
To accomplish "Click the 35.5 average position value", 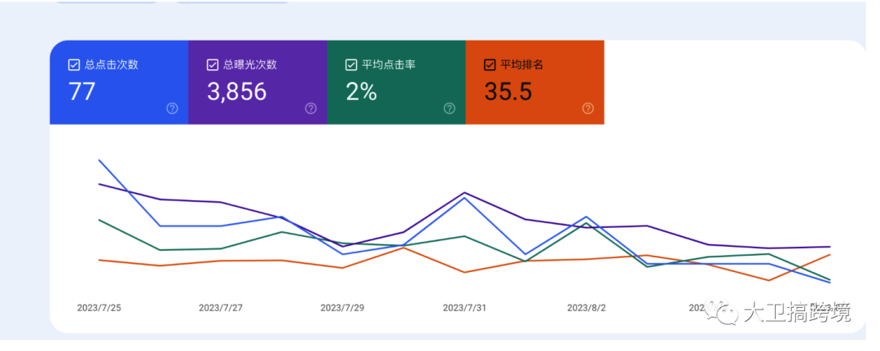I will pos(508,91).
